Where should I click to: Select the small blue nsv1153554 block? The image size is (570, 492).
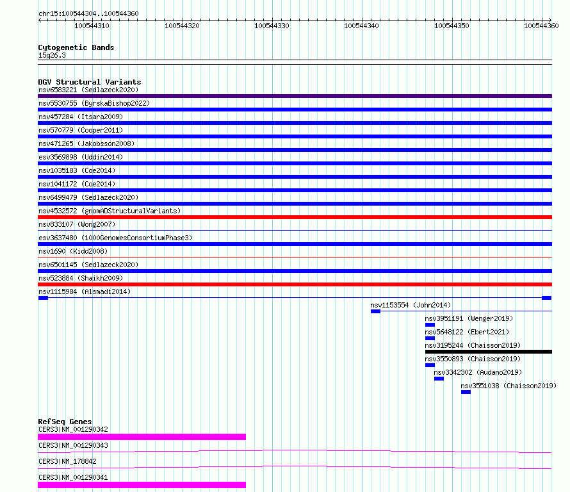(x=375, y=311)
